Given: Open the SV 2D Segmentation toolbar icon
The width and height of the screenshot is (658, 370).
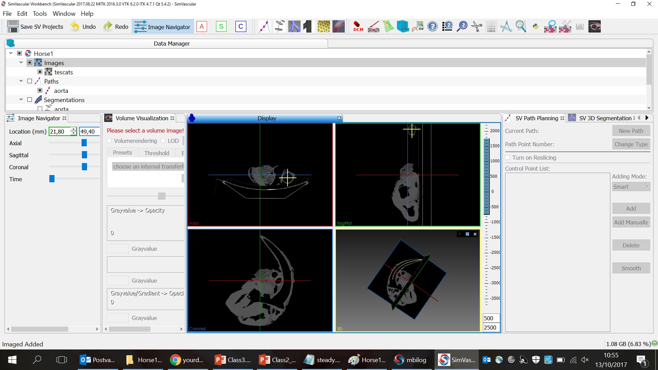Looking at the screenshot, I should point(279,26).
